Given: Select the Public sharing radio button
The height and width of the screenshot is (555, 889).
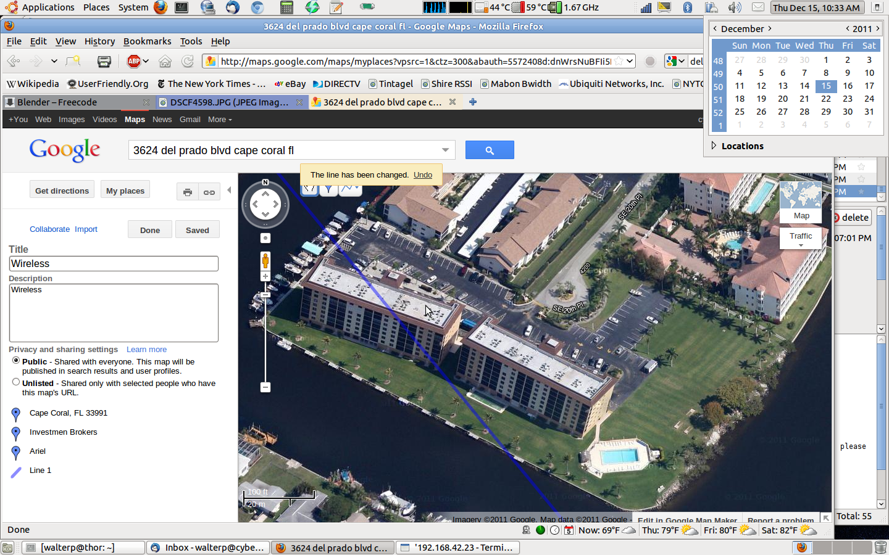Looking at the screenshot, I should [16, 361].
